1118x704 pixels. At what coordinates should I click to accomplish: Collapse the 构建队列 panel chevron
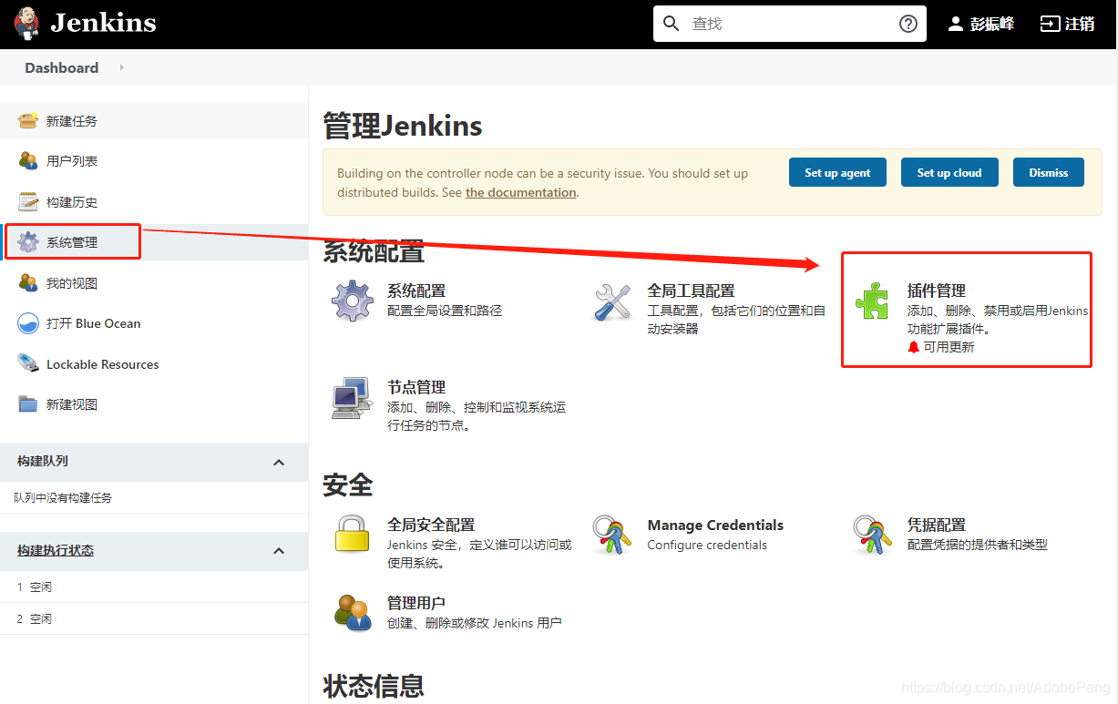click(x=279, y=463)
